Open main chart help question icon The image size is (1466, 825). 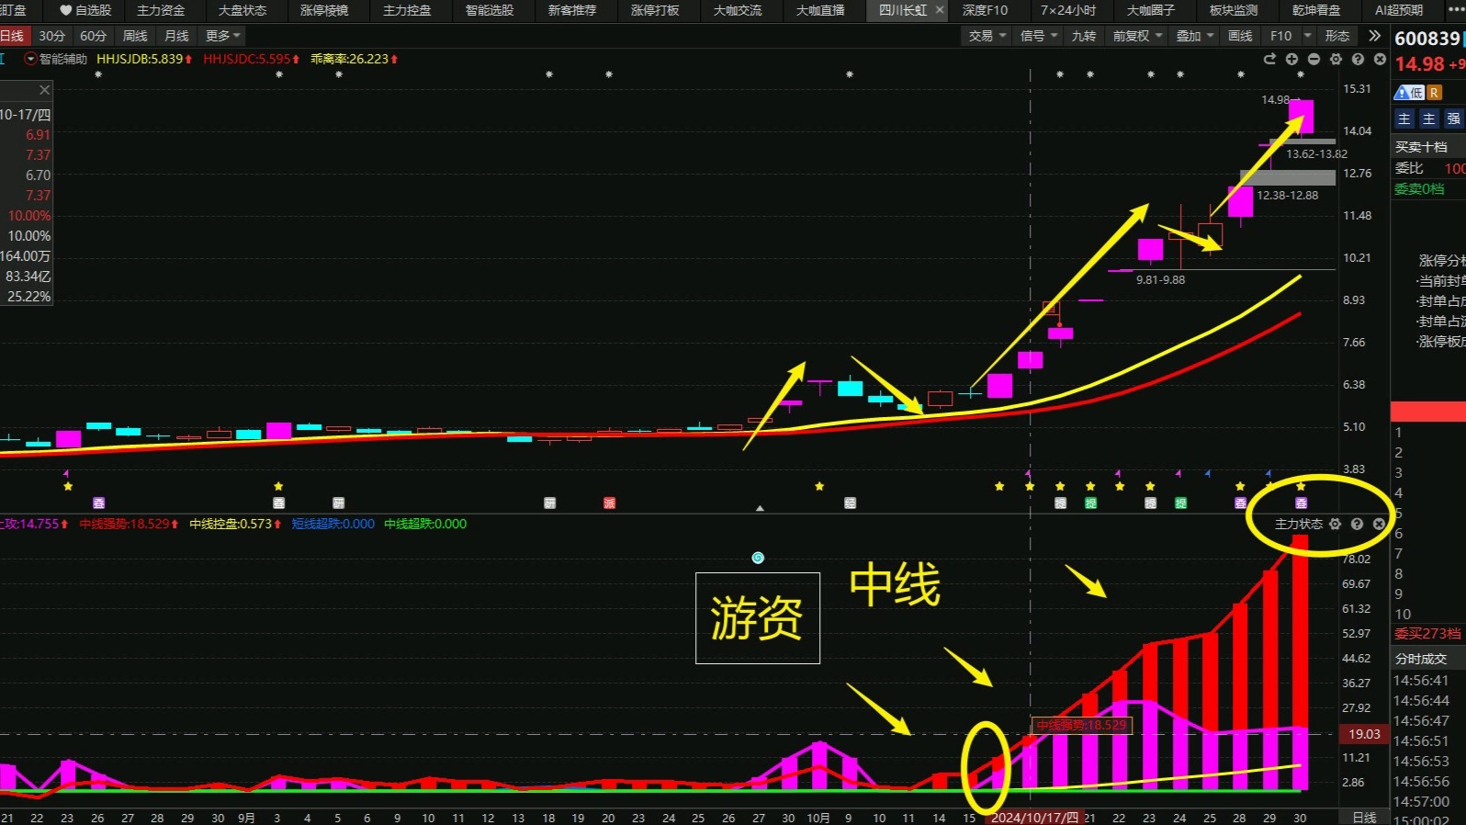click(x=1358, y=59)
